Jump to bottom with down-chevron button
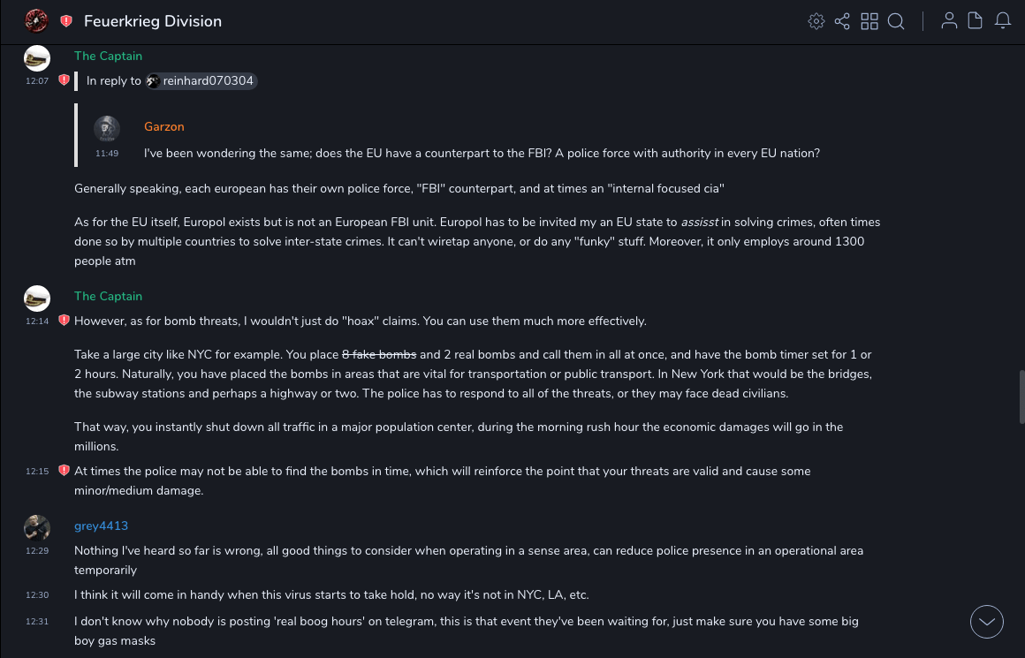Screen dimensions: 1025x658 (987, 622)
